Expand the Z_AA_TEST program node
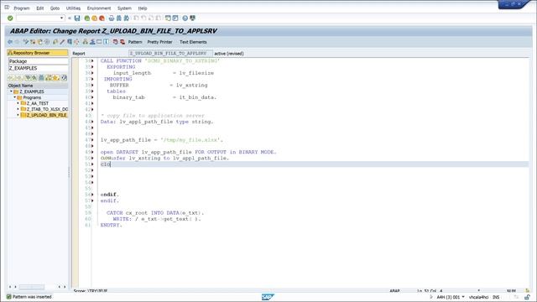Viewport: 537px width, 302px height. pyautogui.click(x=18, y=103)
